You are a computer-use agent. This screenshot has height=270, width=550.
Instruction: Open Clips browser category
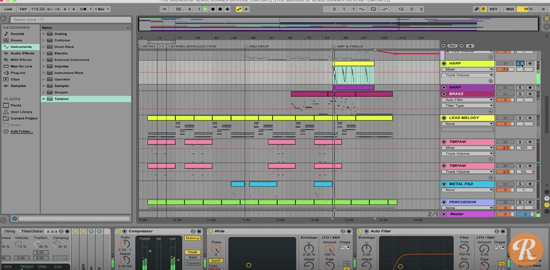(15, 79)
